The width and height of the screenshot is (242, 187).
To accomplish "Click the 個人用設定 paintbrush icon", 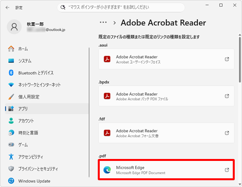I will pos(11,97).
